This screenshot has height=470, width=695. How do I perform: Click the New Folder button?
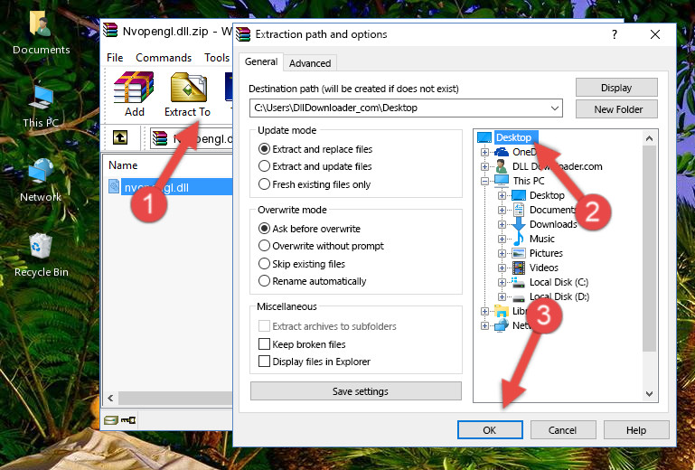tap(616, 109)
